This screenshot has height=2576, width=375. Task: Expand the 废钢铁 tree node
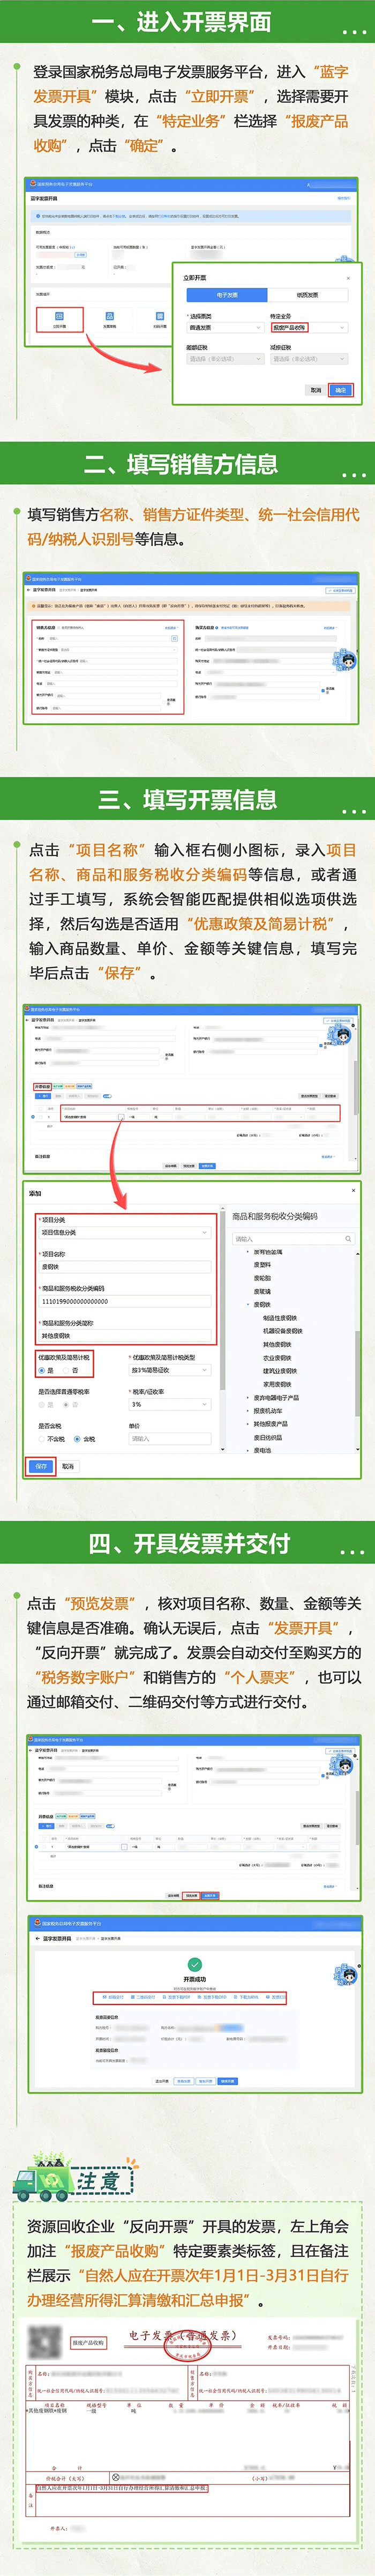(248, 1304)
